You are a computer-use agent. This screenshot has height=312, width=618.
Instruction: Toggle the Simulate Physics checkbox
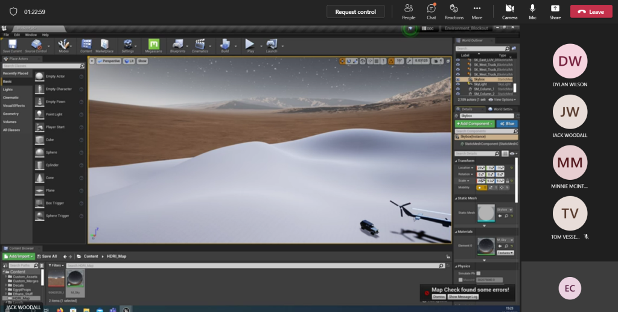(x=479, y=273)
